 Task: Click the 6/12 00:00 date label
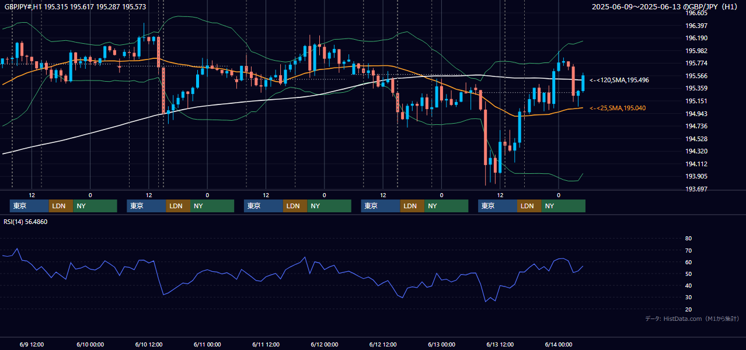point(324,344)
